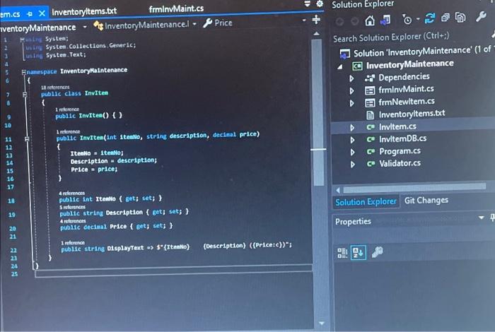This screenshot has height=332, width=495.
Task: Click the DisplayText property name in code
Action: 125,248
